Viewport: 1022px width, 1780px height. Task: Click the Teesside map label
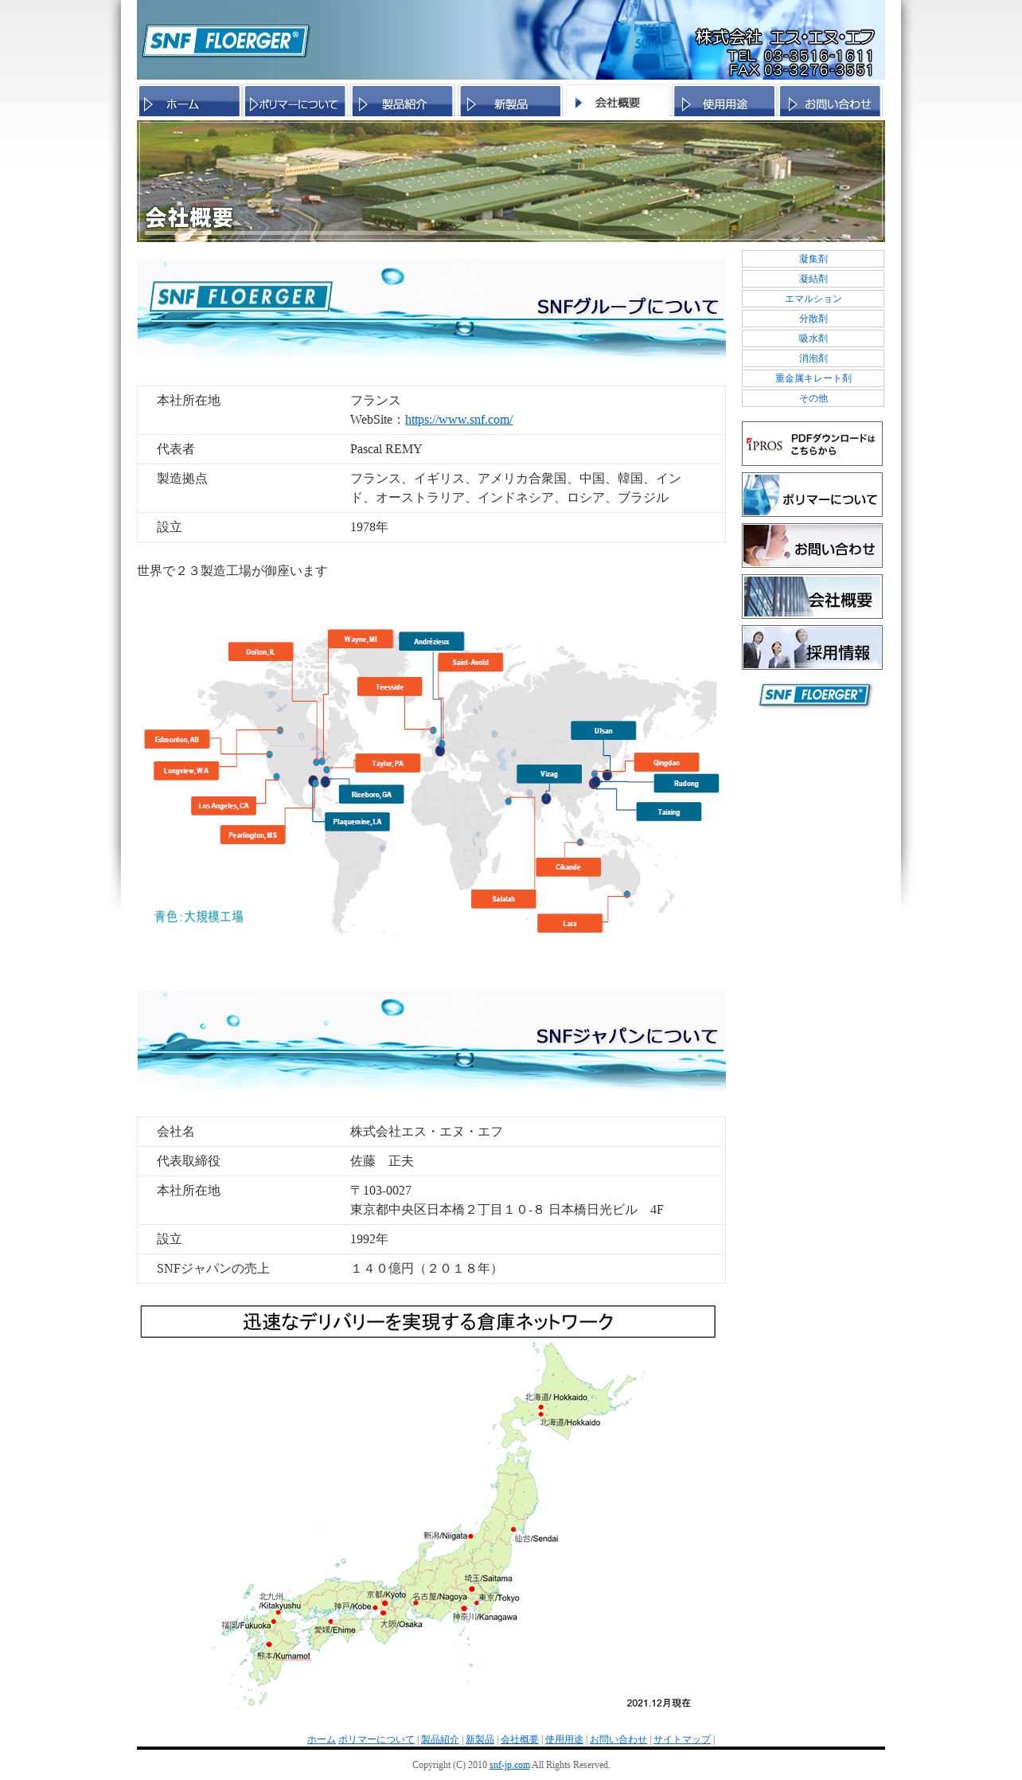[389, 687]
